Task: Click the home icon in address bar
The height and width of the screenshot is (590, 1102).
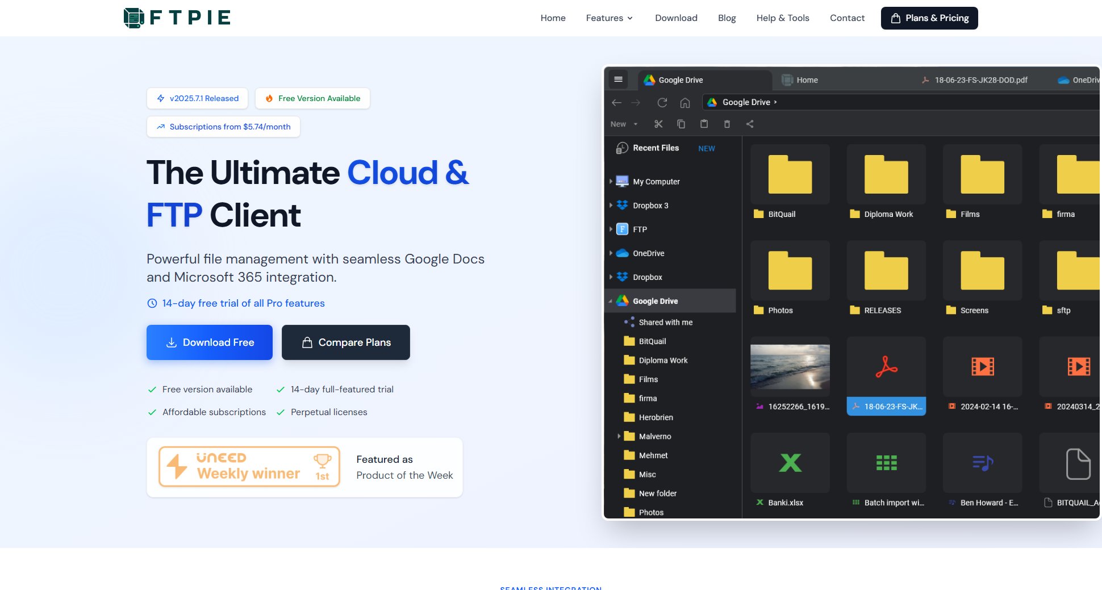Action: tap(685, 102)
